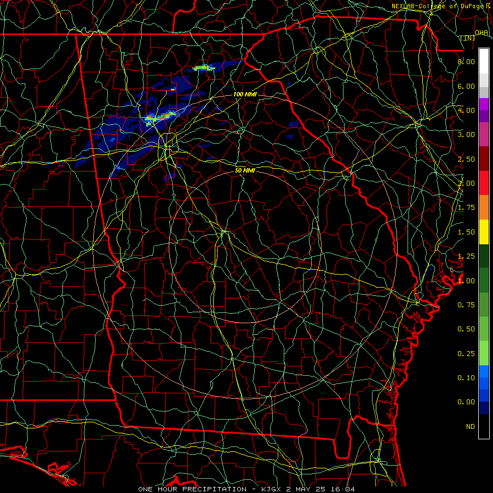The height and width of the screenshot is (493, 493).
Task: Select the 0.25 legend value
Action: tap(466, 354)
